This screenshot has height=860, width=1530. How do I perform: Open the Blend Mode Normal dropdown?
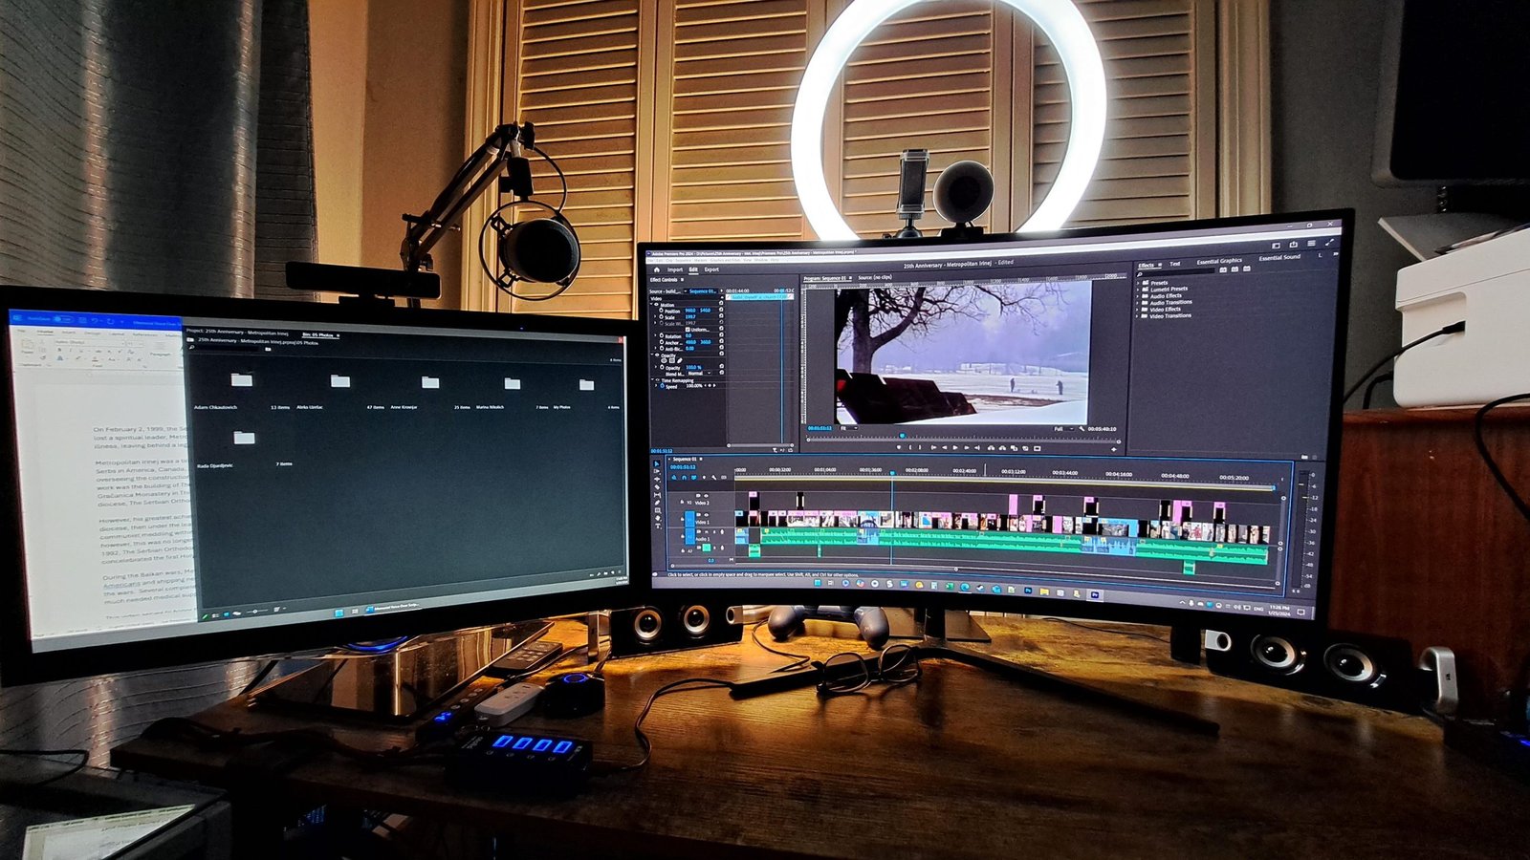coord(699,374)
